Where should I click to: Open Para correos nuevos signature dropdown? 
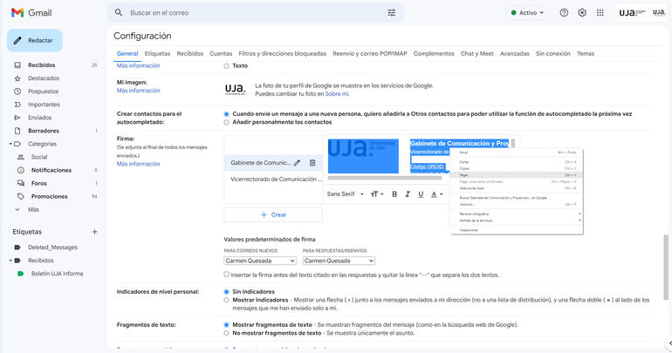coord(260,261)
